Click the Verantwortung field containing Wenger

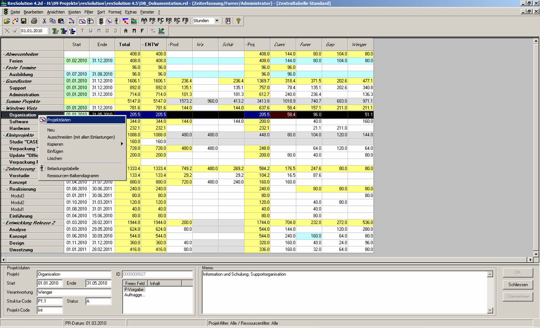coord(74,292)
